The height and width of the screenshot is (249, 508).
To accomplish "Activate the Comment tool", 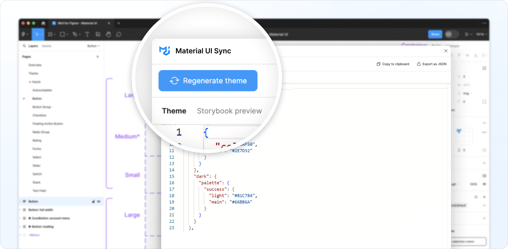I will [119, 34].
